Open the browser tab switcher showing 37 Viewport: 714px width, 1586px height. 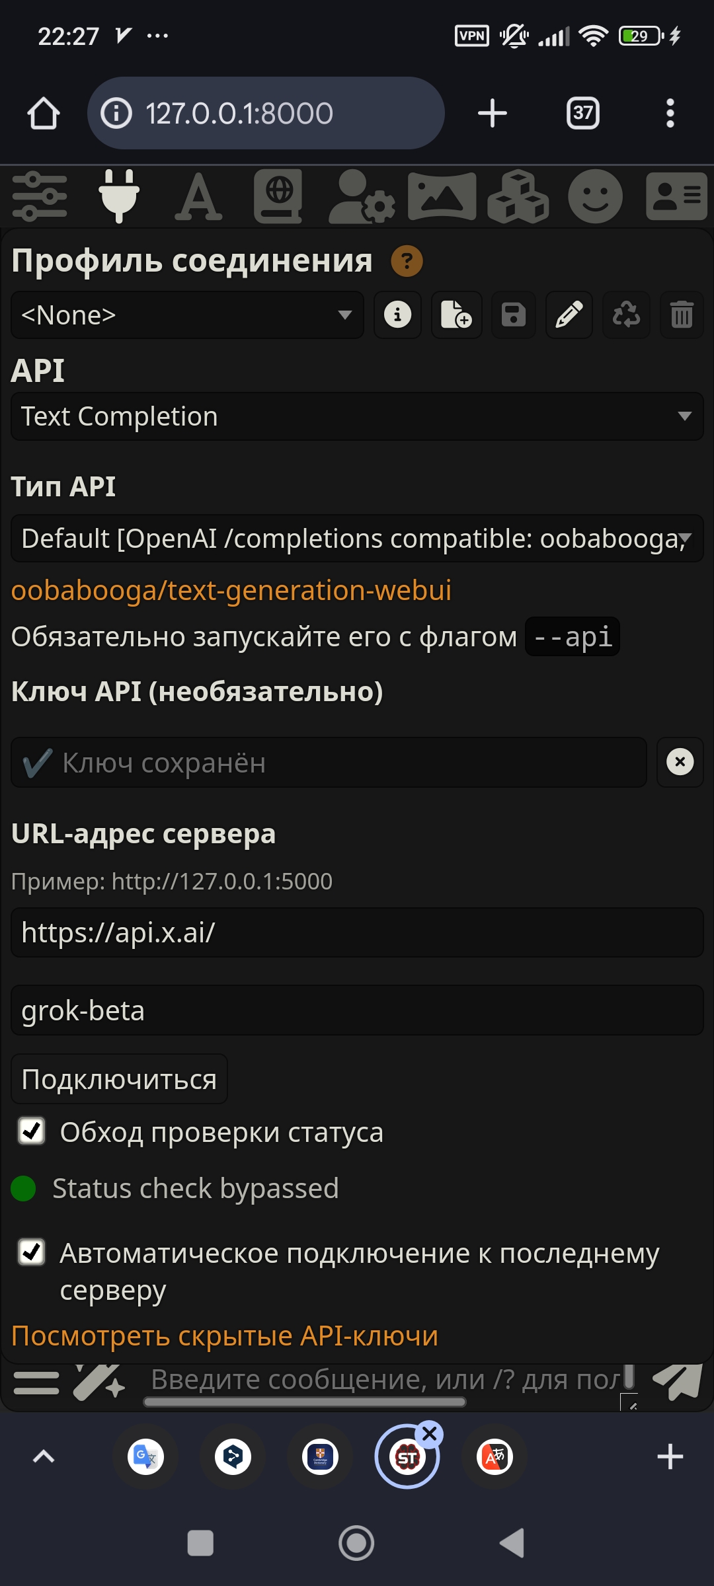(582, 113)
